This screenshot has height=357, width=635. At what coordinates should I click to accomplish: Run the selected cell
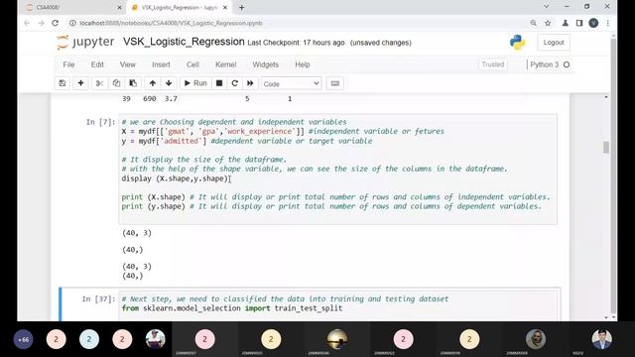click(195, 83)
